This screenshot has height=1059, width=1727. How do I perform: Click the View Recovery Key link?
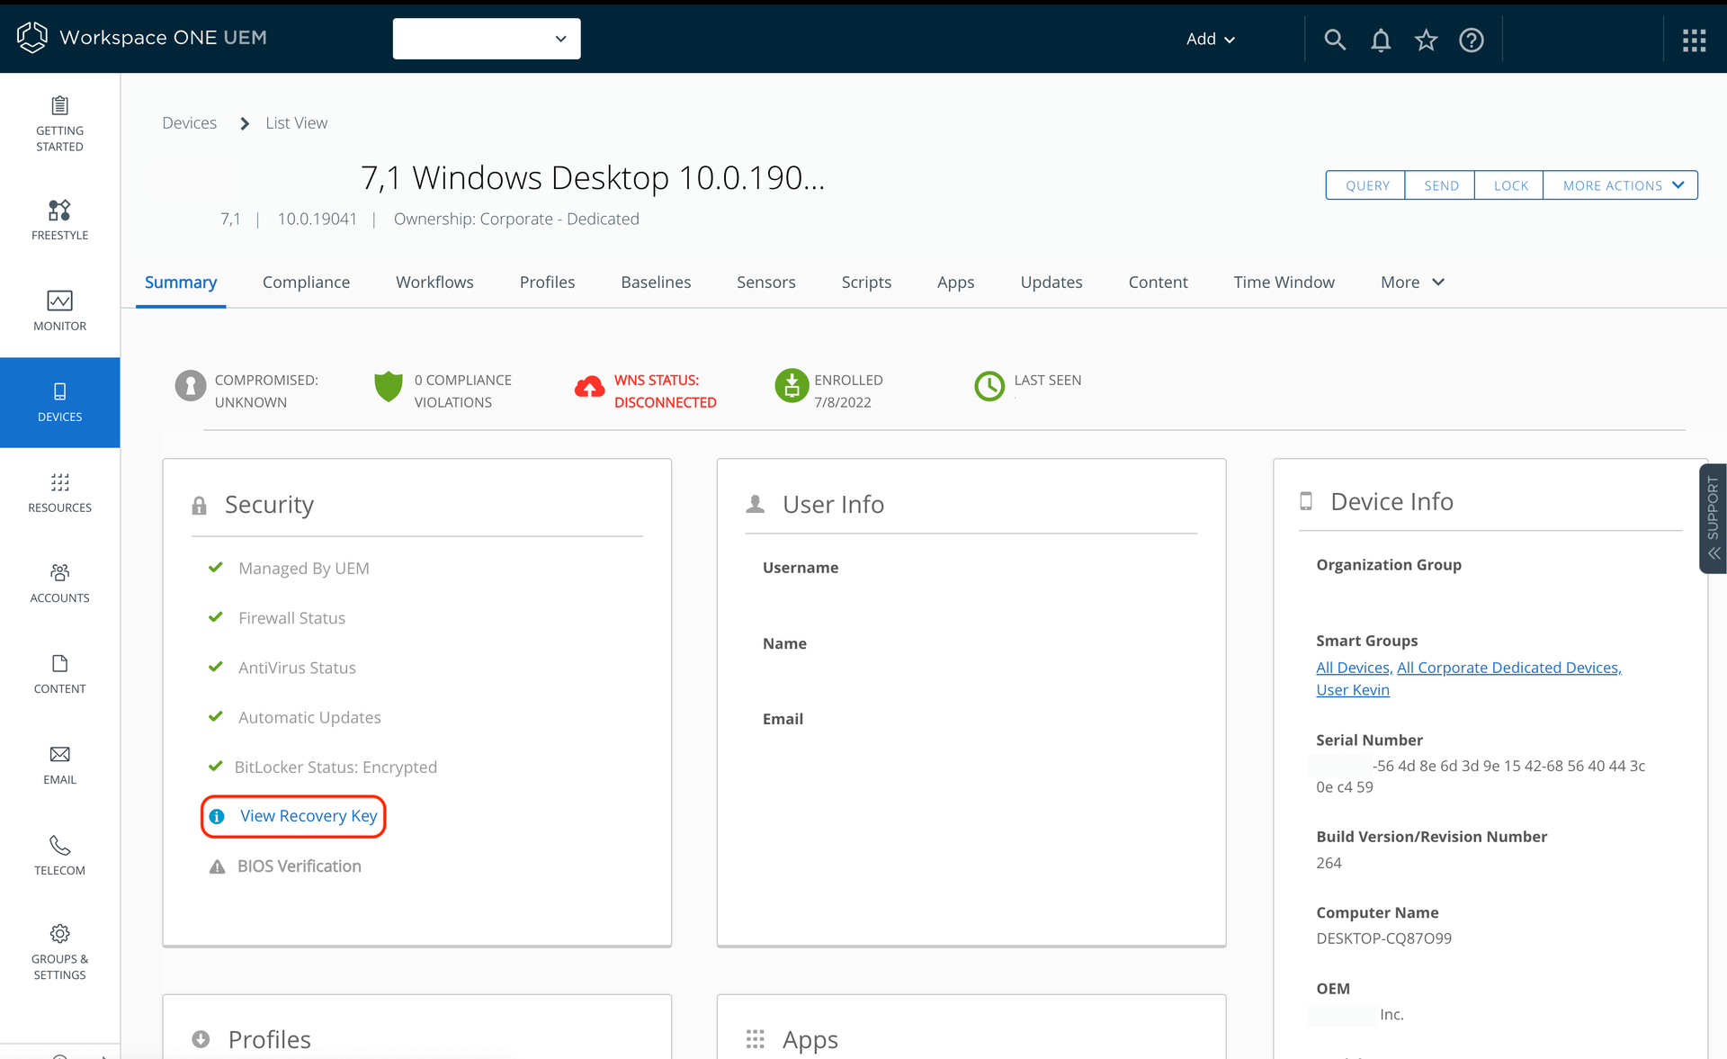tap(308, 816)
